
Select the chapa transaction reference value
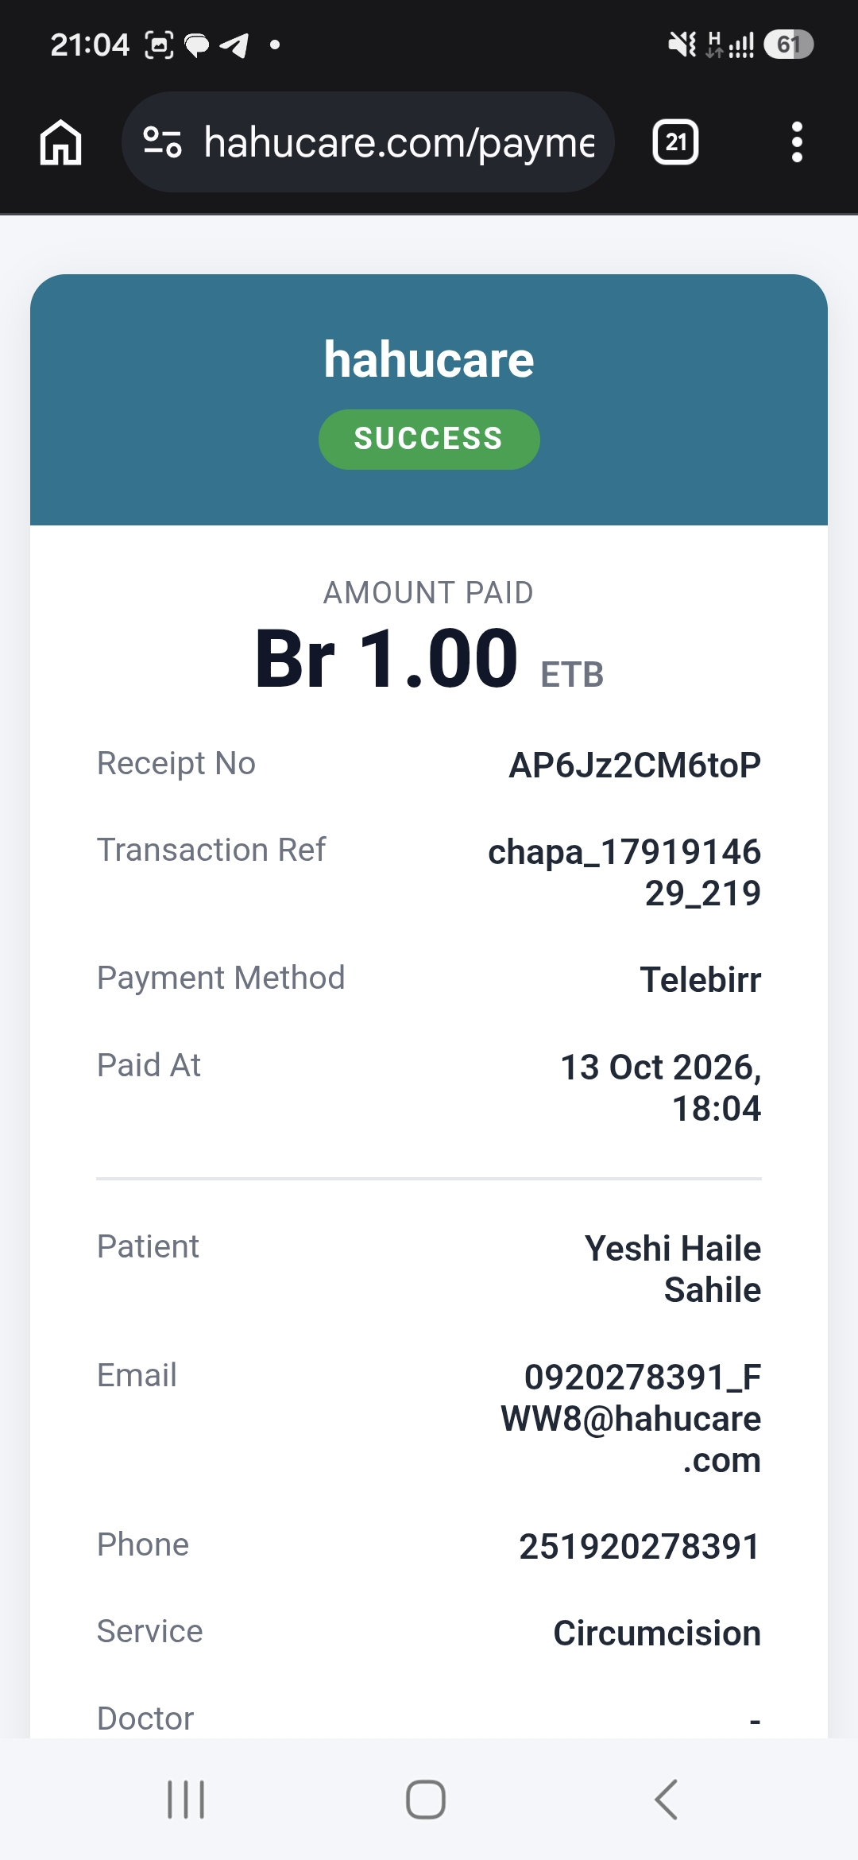tap(624, 872)
